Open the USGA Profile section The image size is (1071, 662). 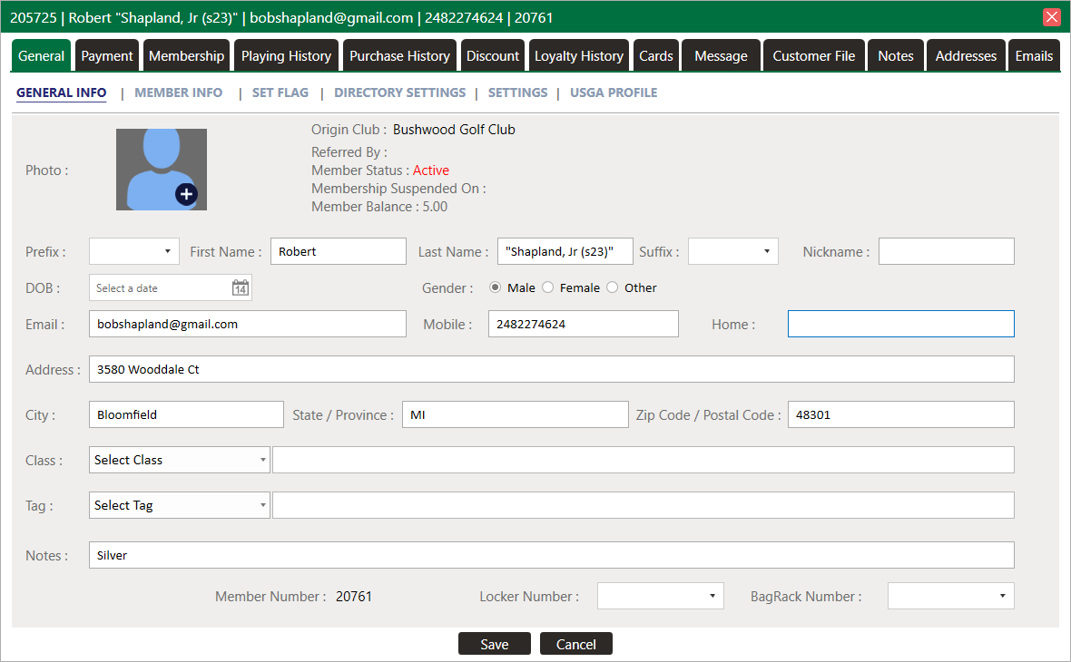pyautogui.click(x=614, y=92)
